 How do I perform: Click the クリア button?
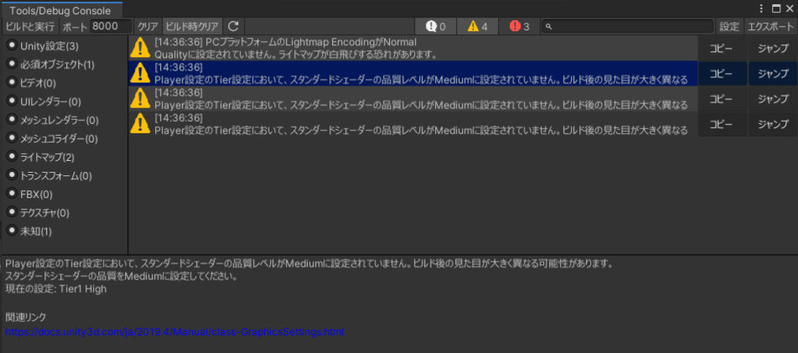pyautogui.click(x=148, y=27)
